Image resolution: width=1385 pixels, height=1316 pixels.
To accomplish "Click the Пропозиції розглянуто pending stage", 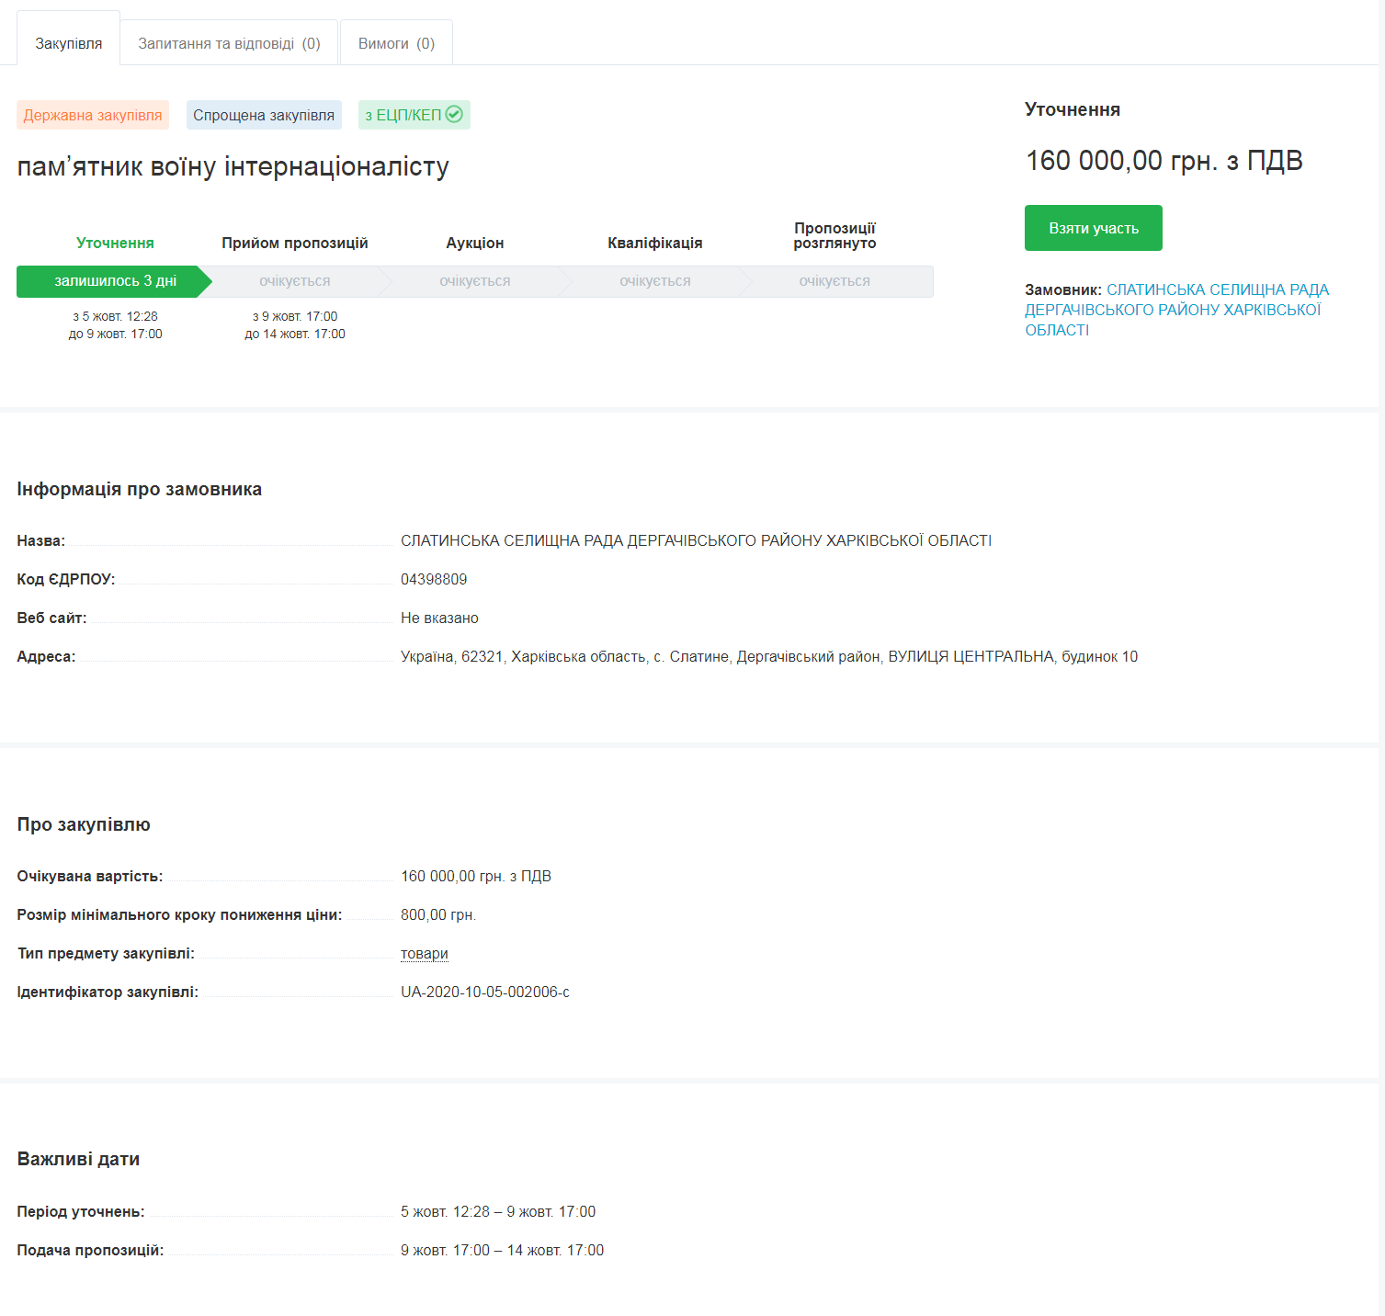I will pyautogui.click(x=834, y=281).
